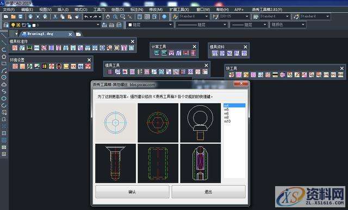Open the 绘图(D) menu

coord(117,10)
